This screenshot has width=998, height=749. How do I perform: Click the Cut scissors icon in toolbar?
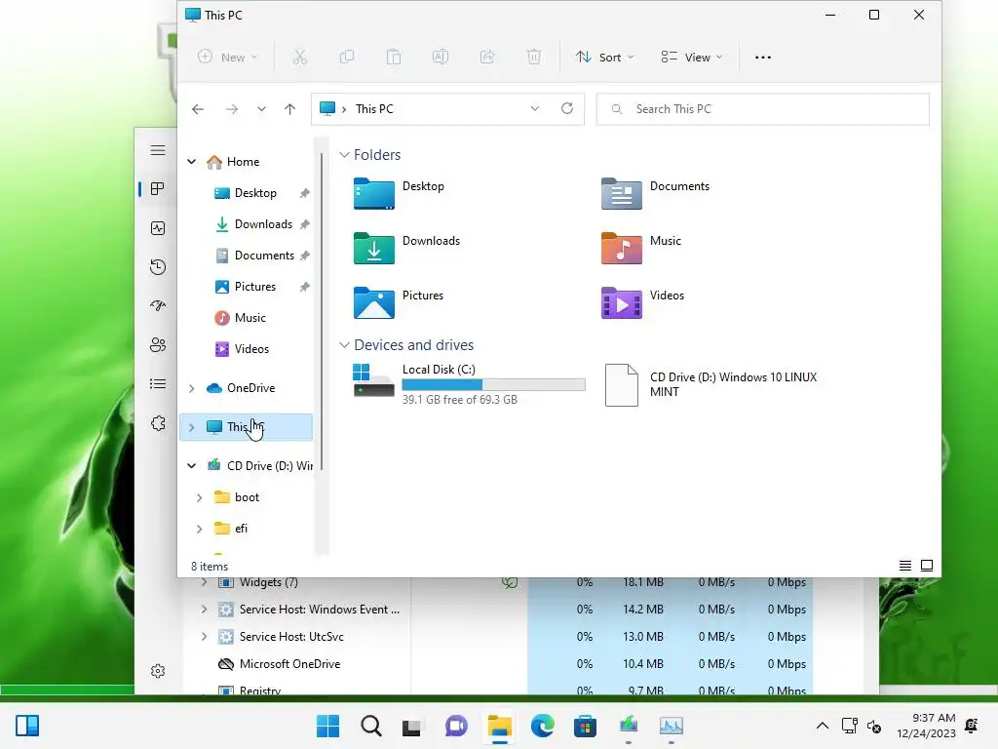[300, 58]
